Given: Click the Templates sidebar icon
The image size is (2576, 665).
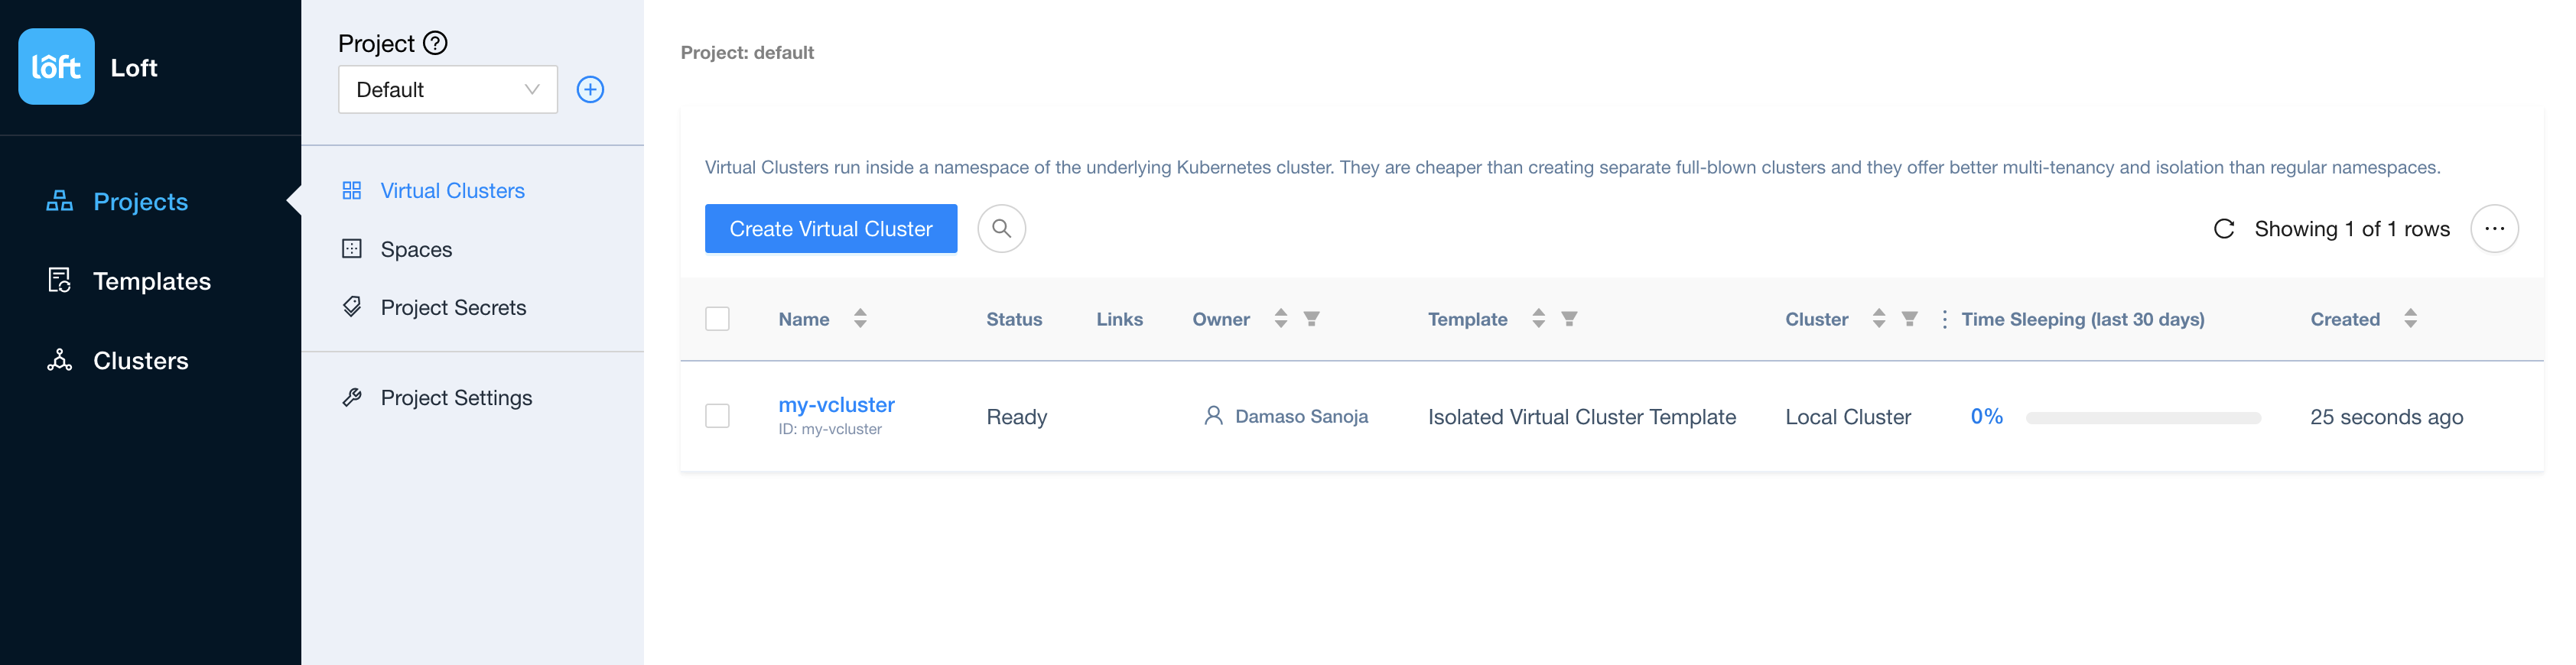Looking at the screenshot, I should (60, 281).
